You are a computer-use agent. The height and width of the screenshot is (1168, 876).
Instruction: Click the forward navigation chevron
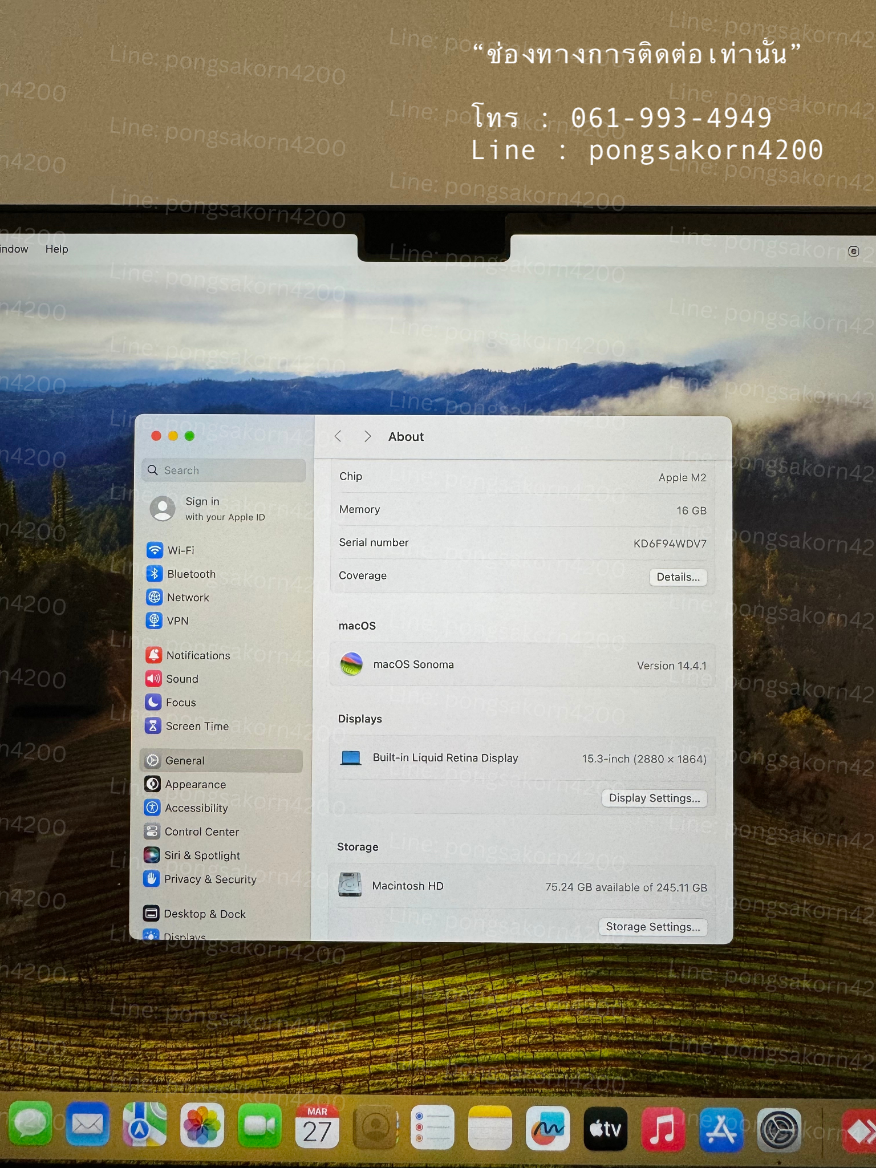368,436
